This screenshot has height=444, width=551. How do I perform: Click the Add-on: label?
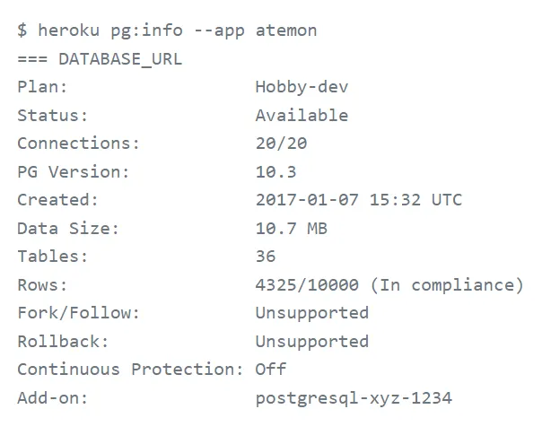53,398
